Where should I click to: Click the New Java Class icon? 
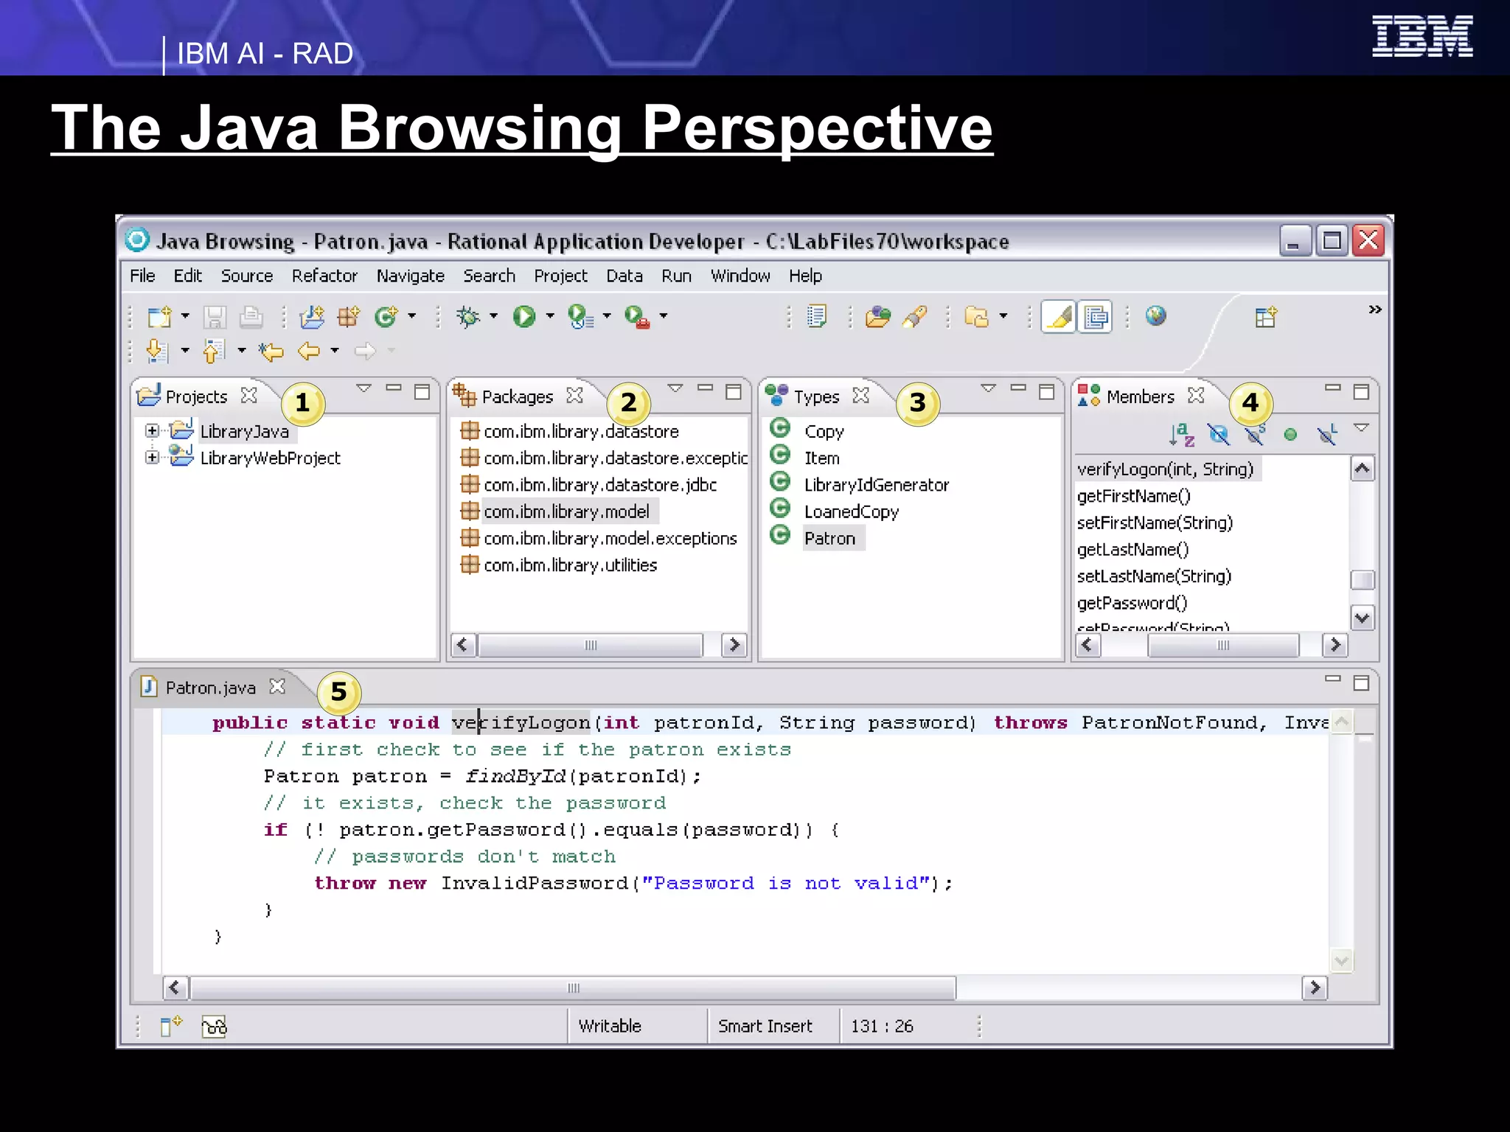(386, 317)
